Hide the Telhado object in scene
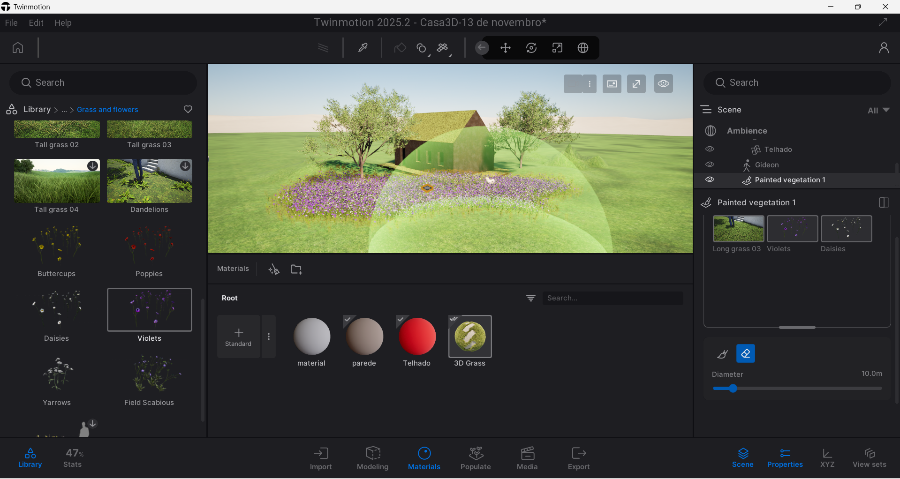Screen dimensions: 900x479 pyautogui.click(x=710, y=149)
